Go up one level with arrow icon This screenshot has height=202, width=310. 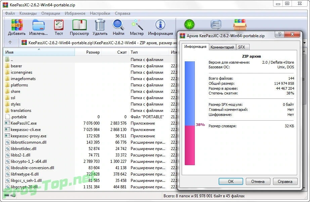pos(10,43)
